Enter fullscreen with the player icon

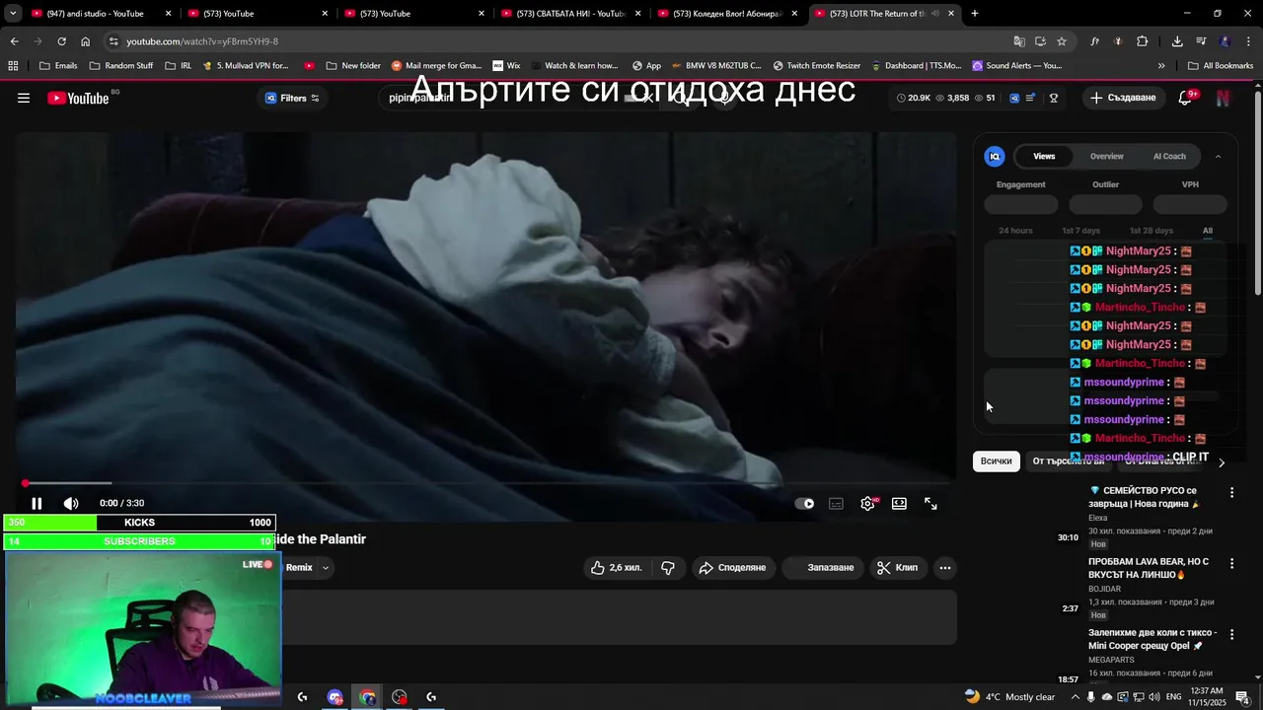[x=930, y=503]
